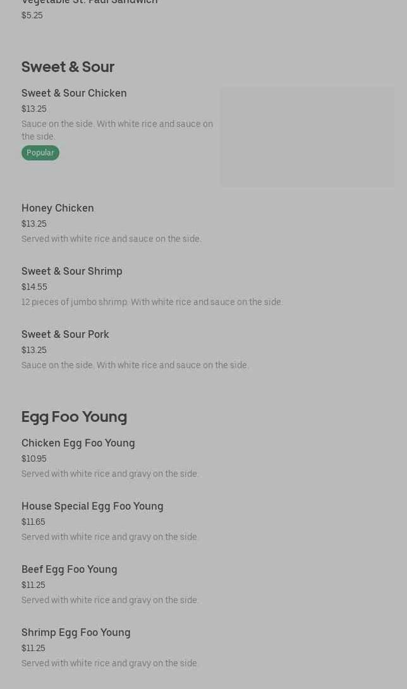Image resolution: width=407 pixels, height=689 pixels.
Task: Click the $10.95 Chicken Egg Foo Young price
Action: [33, 459]
